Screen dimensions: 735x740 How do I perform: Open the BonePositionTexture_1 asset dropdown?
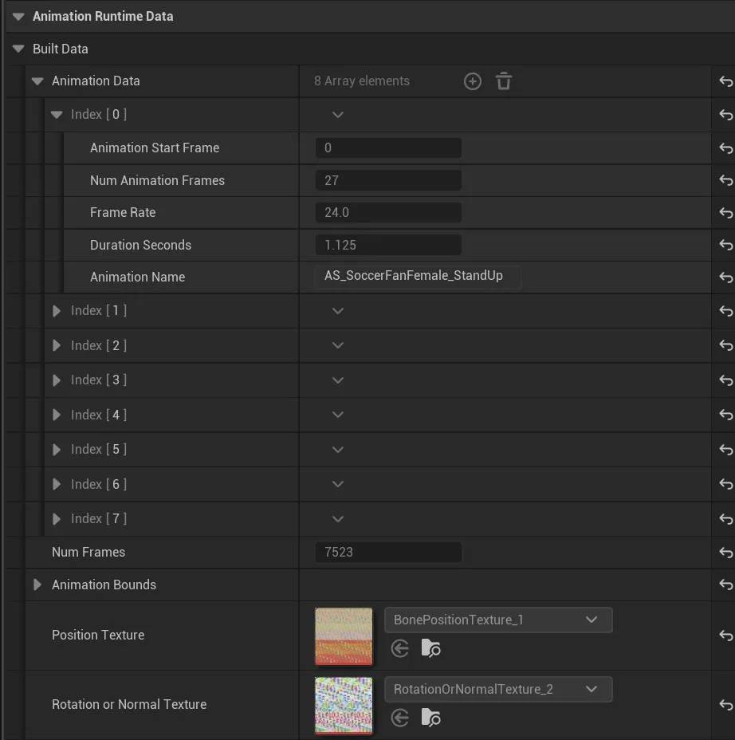[x=591, y=620]
